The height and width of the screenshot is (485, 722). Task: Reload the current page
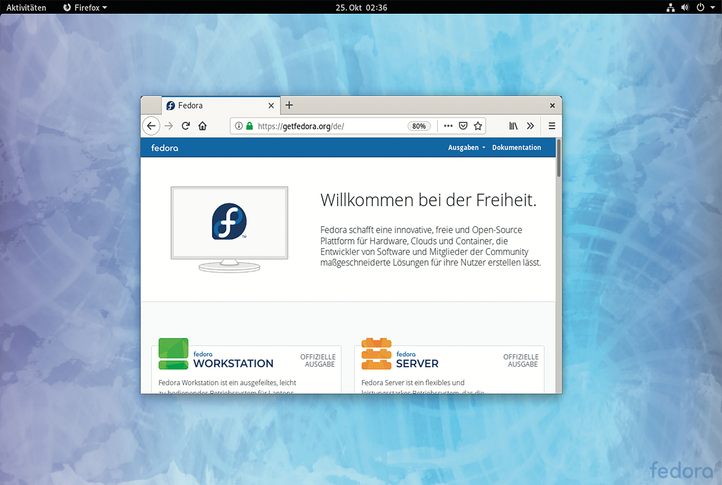[186, 126]
